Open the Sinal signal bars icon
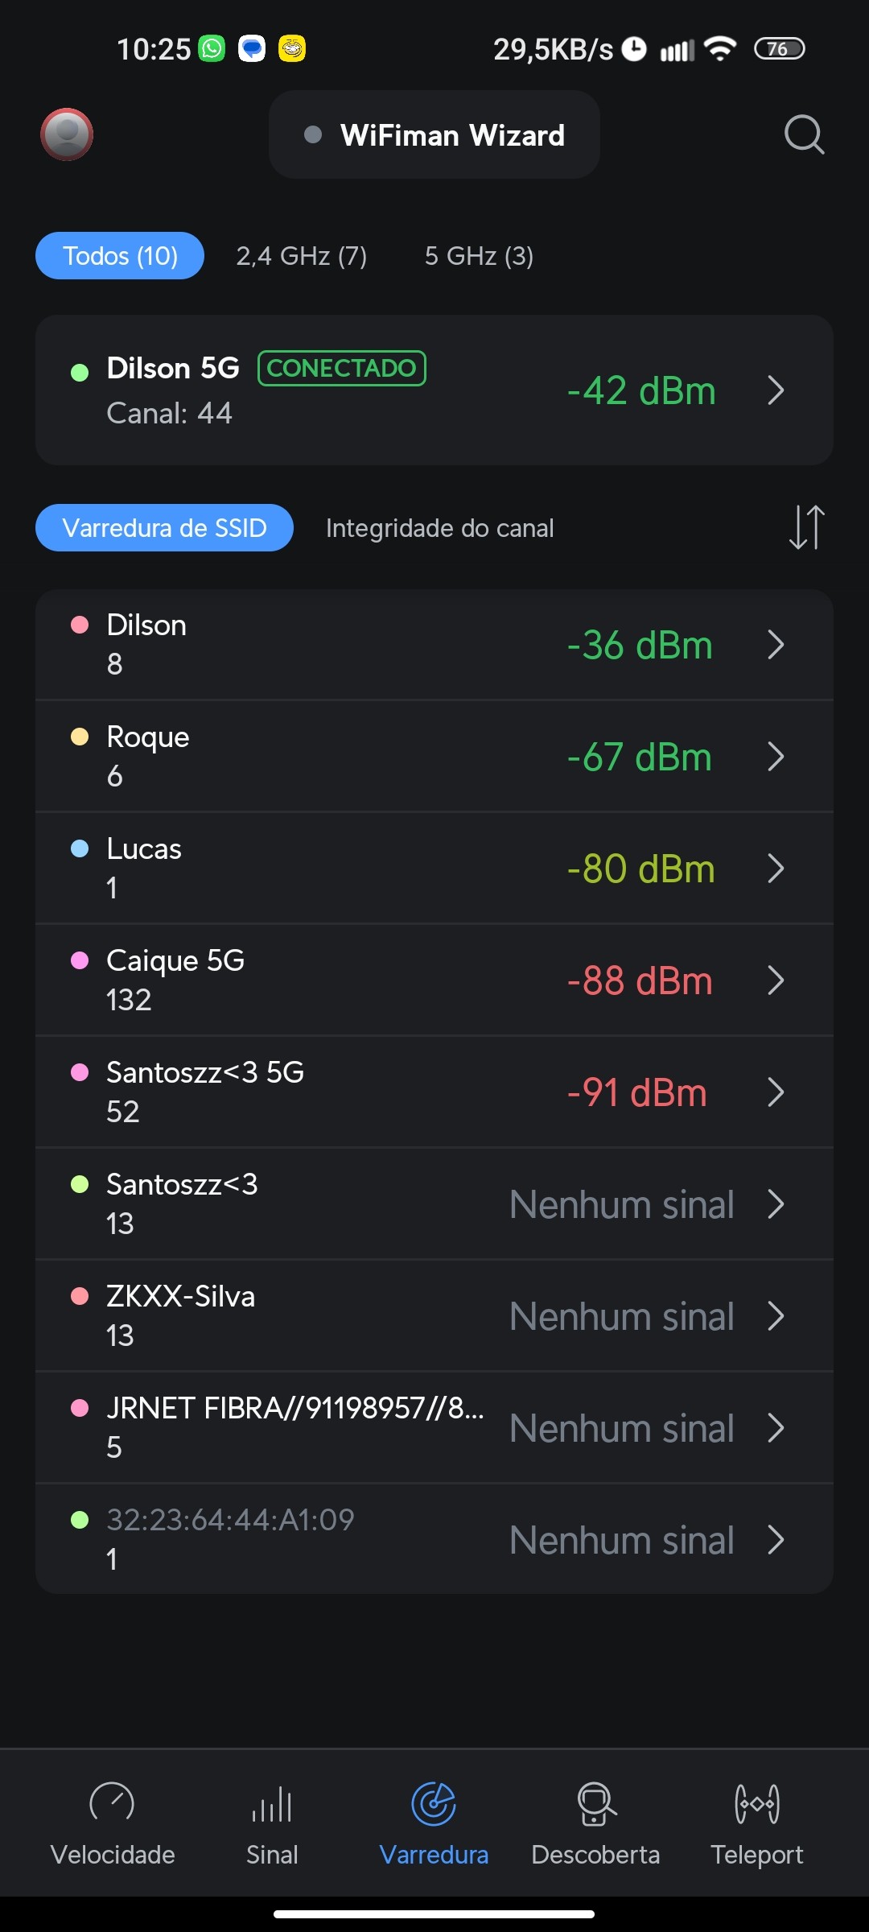The width and height of the screenshot is (869, 1932). (x=272, y=1803)
